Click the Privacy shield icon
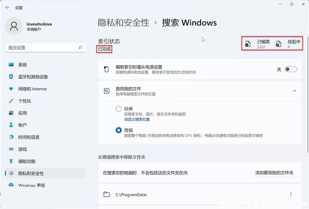Image resolution: width=309 pixels, height=209 pixels. [x=11, y=173]
